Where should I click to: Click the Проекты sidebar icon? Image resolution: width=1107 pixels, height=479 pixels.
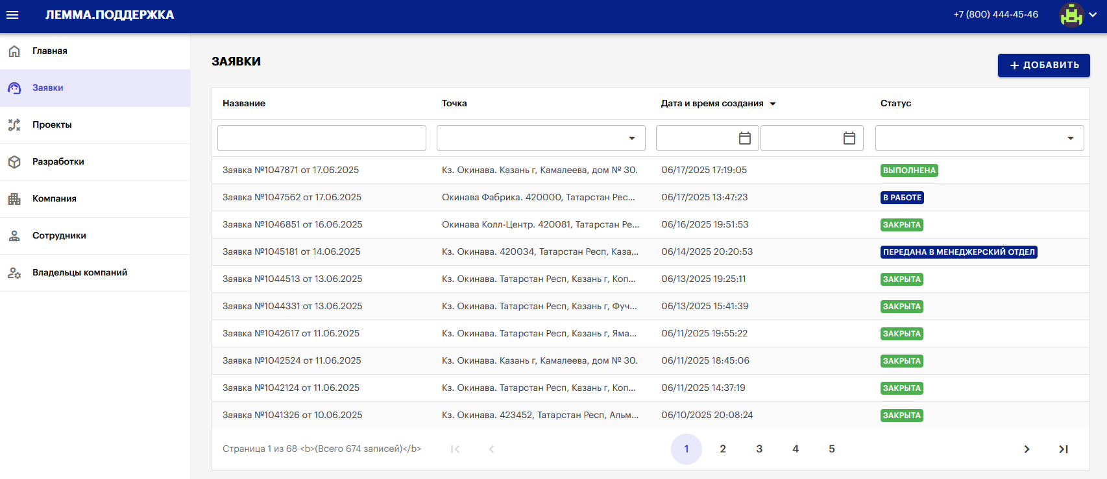tap(14, 125)
